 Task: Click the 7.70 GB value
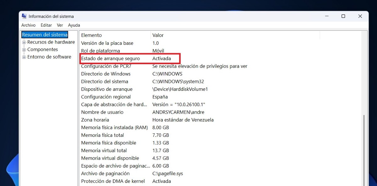[x=161, y=135]
